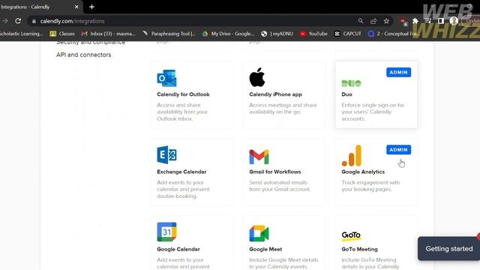Click the browser profile avatar
Viewport: 480px width, 270px height.
pos(454,21)
